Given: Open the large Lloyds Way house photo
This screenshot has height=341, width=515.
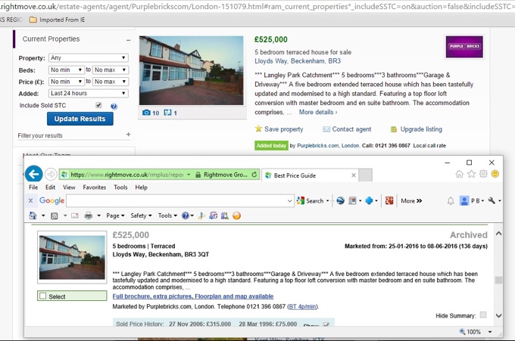Looking at the screenshot, I should 191,70.
